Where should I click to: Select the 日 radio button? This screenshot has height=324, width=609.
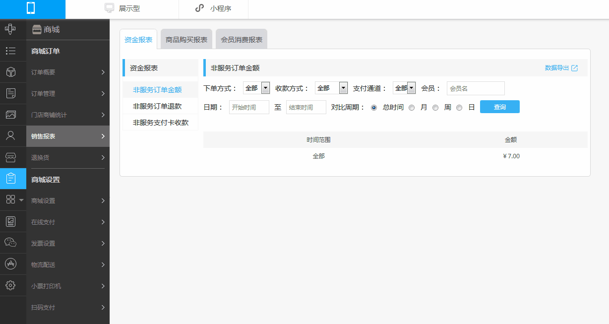tap(459, 107)
